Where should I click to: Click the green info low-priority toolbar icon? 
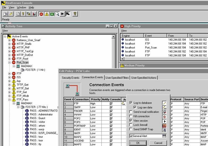52,14
